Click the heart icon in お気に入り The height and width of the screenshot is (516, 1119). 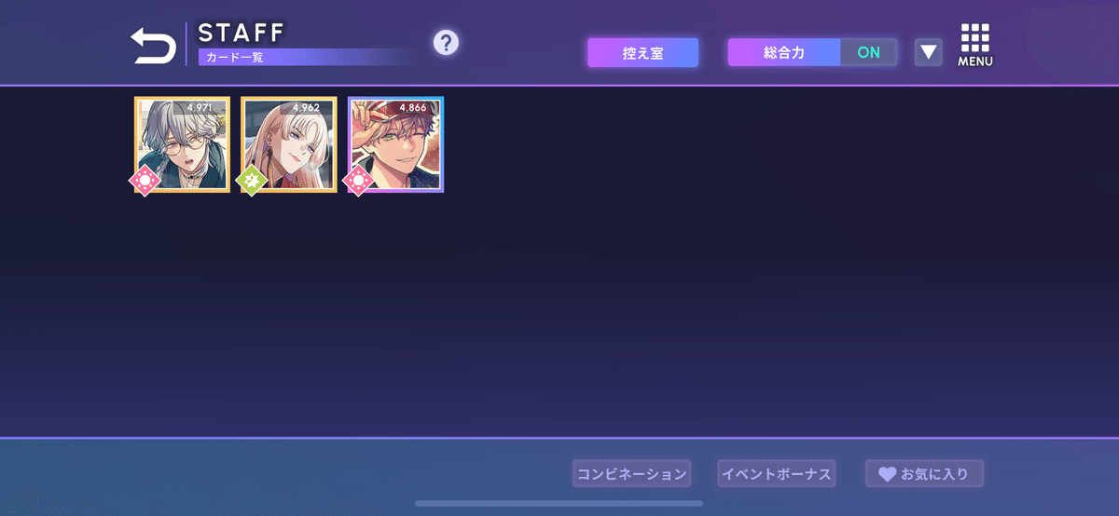[887, 474]
